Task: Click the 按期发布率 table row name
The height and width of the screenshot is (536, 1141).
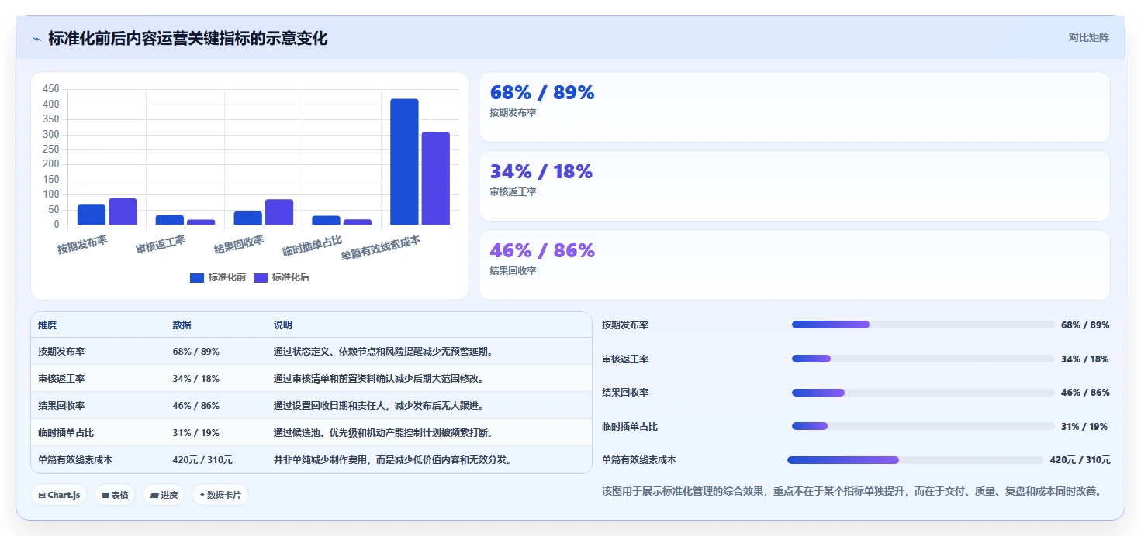Action: pyautogui.click(x=61, y=352)
